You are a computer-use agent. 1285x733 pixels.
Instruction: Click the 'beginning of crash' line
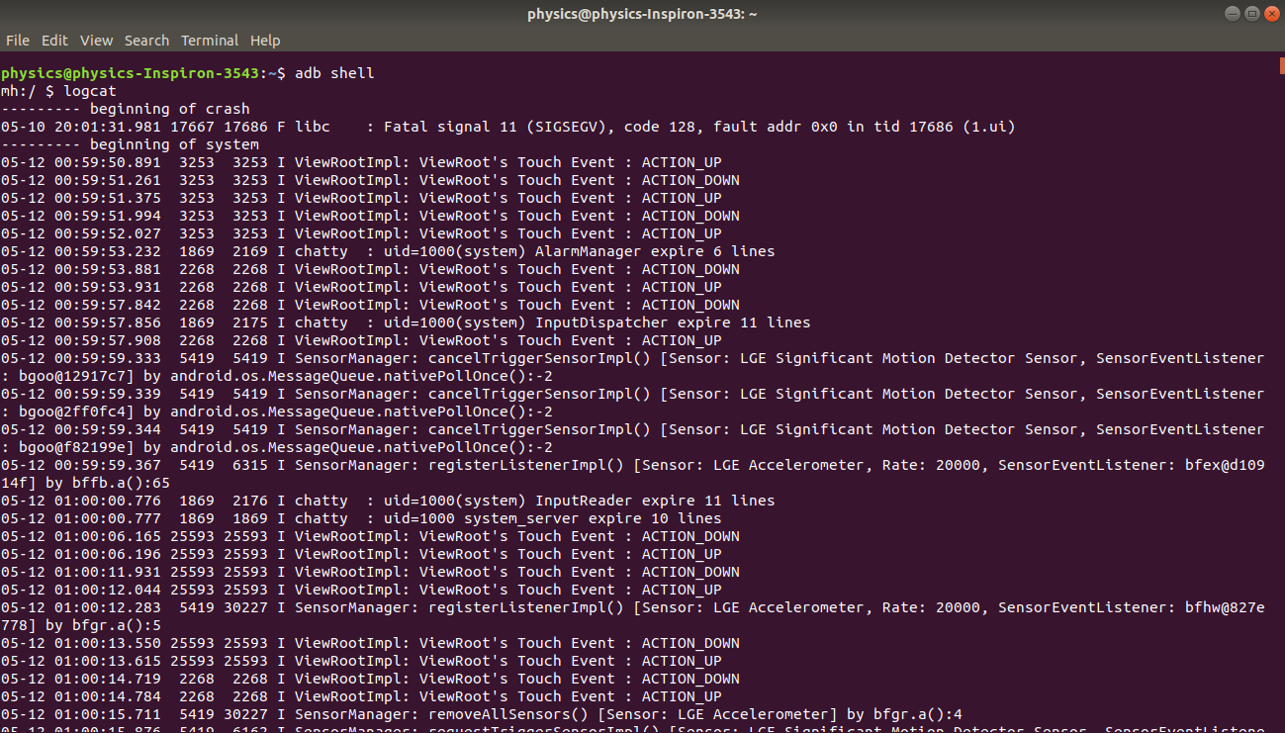pyautogui.click(x=126, y=109)
